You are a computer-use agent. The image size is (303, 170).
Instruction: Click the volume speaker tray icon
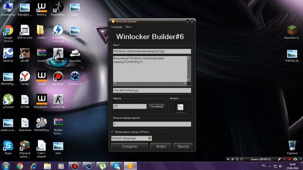pyautogui.click(x=281, y=166)
